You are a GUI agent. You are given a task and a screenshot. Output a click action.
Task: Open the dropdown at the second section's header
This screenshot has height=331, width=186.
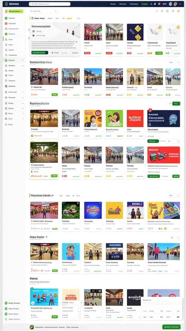(174, 62)
